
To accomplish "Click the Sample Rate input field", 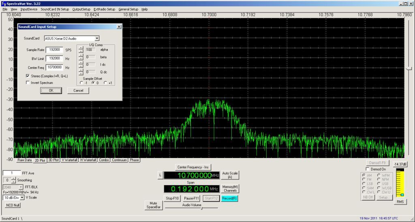I will tap(55, 50).
